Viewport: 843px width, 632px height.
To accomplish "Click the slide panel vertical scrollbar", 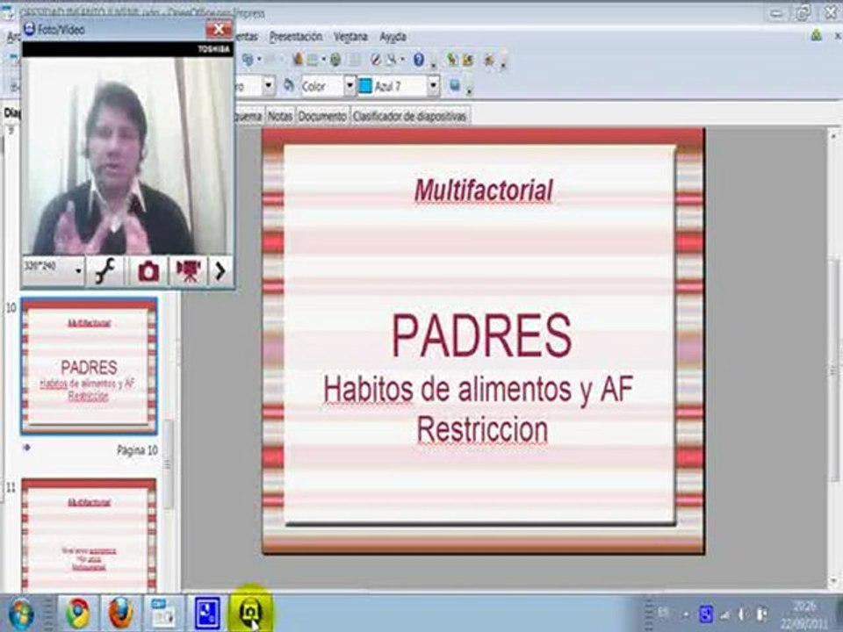I will coord(169,463).
